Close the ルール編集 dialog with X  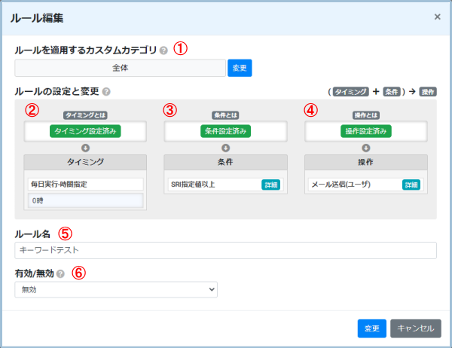[437, 17]
